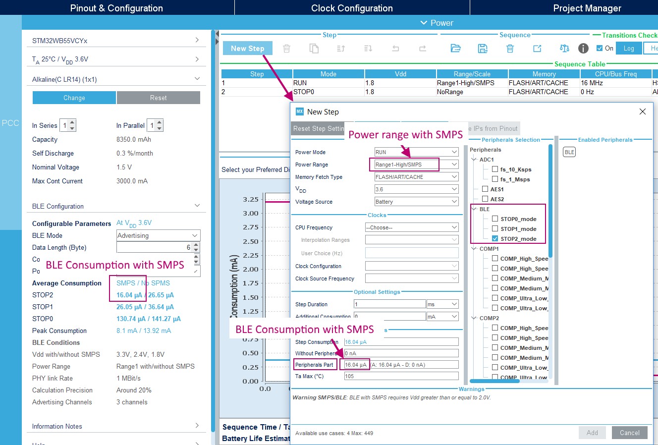Open the transitions Log button
This screenshot has width=658, height=445.
629,48
